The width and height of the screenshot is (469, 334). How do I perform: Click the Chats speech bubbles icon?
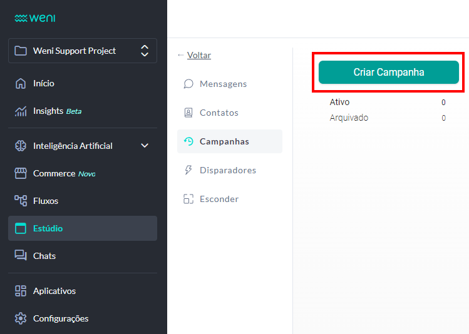coord(21,256)
